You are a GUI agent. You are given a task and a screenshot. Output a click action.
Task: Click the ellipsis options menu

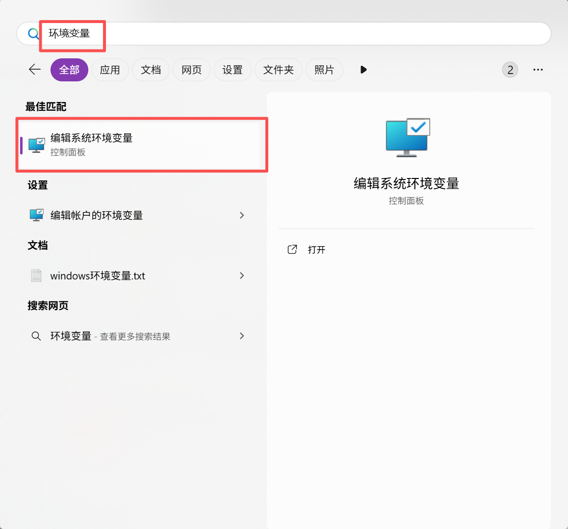tap(538, 70)
